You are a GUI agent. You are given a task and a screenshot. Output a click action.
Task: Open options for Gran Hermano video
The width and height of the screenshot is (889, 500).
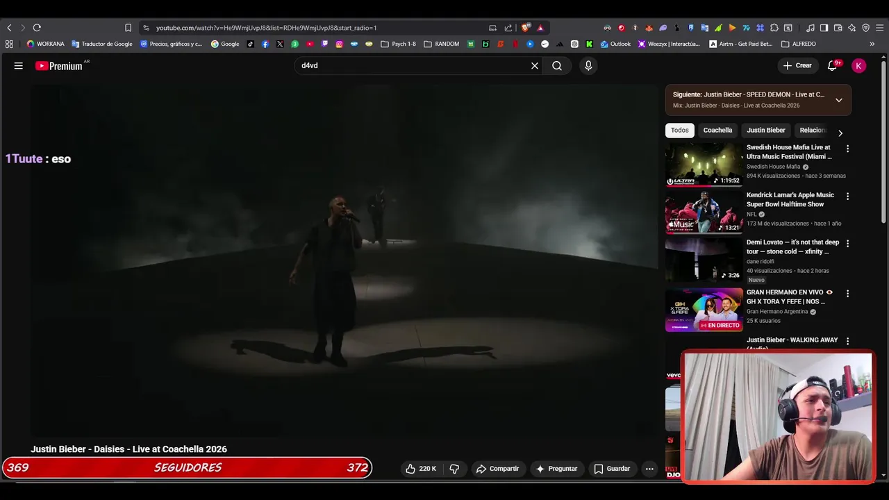[847, 294]
